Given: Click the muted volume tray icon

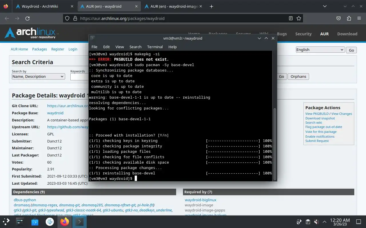Looking at the screenshot, I should (x=316, y=222).
